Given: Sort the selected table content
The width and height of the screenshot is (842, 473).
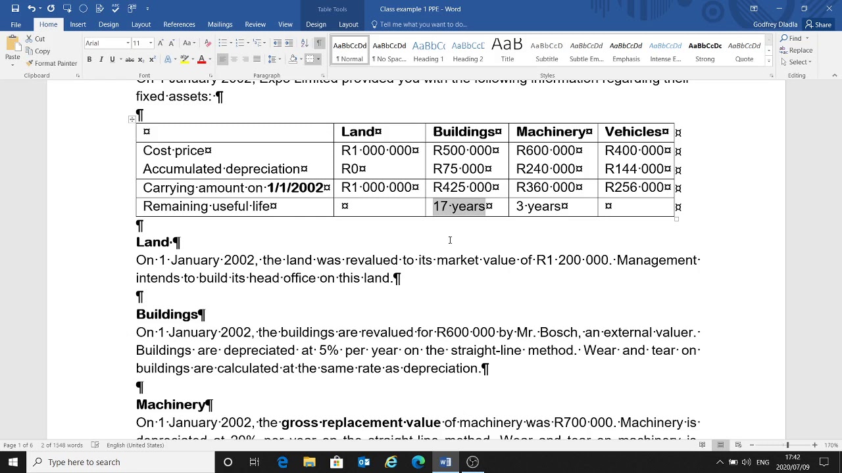Looking at the screenshot, I should [x=305, y=43].
